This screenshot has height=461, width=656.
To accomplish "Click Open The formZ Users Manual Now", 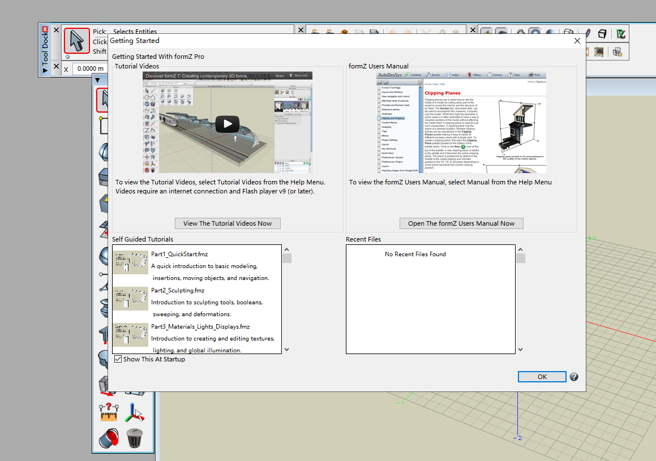I will [x=461, y=223].
